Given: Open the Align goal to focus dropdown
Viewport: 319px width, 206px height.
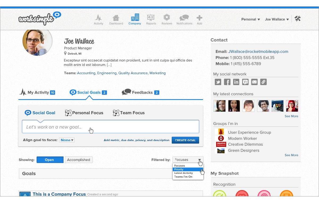Looking at the screenshot, I should pos(67,140).
